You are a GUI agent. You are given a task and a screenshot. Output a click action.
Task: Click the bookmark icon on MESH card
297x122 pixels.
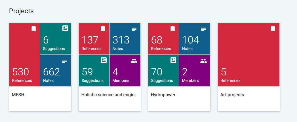[x=33, y=29]
